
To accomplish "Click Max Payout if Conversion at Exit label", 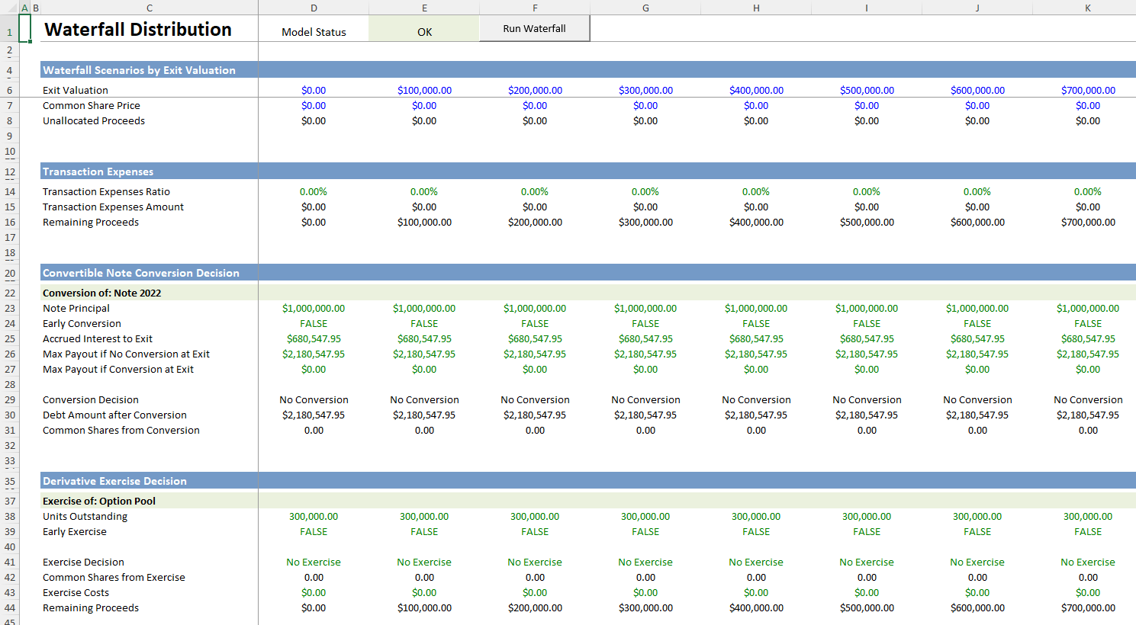I will 118,369.
